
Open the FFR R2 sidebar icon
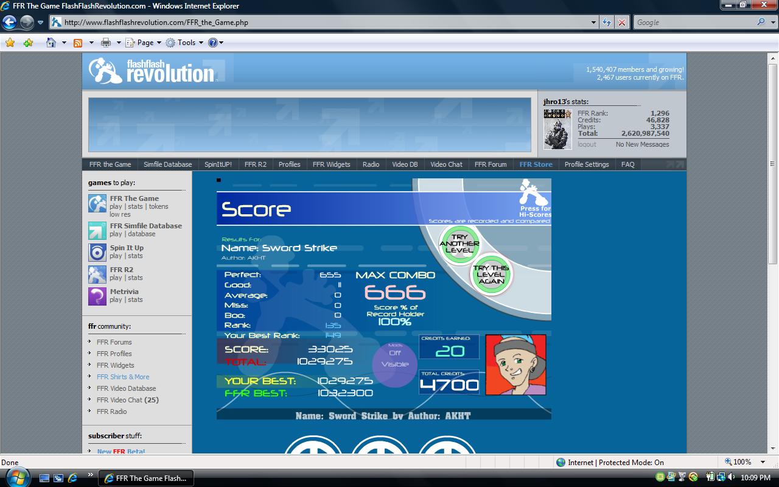97,274
